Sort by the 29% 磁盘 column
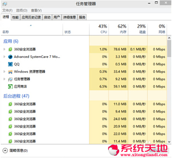The width and height of the screenshot is (172, 158). [138, 29]
